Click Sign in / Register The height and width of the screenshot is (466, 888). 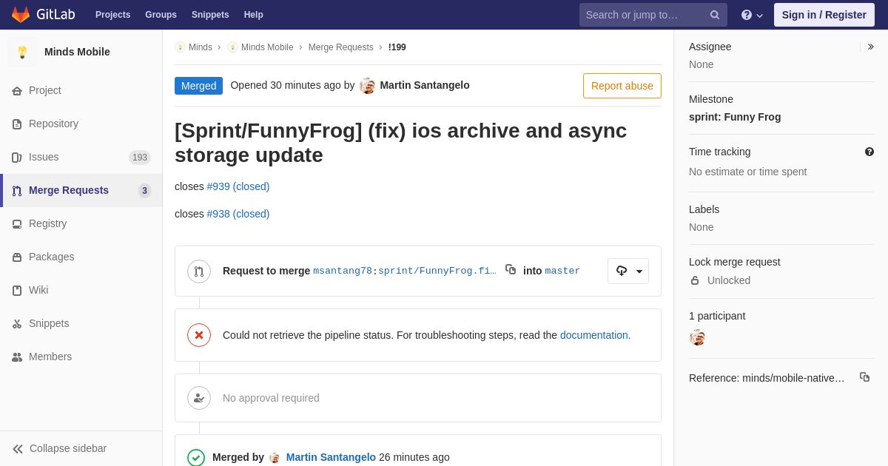pos(824,15)
